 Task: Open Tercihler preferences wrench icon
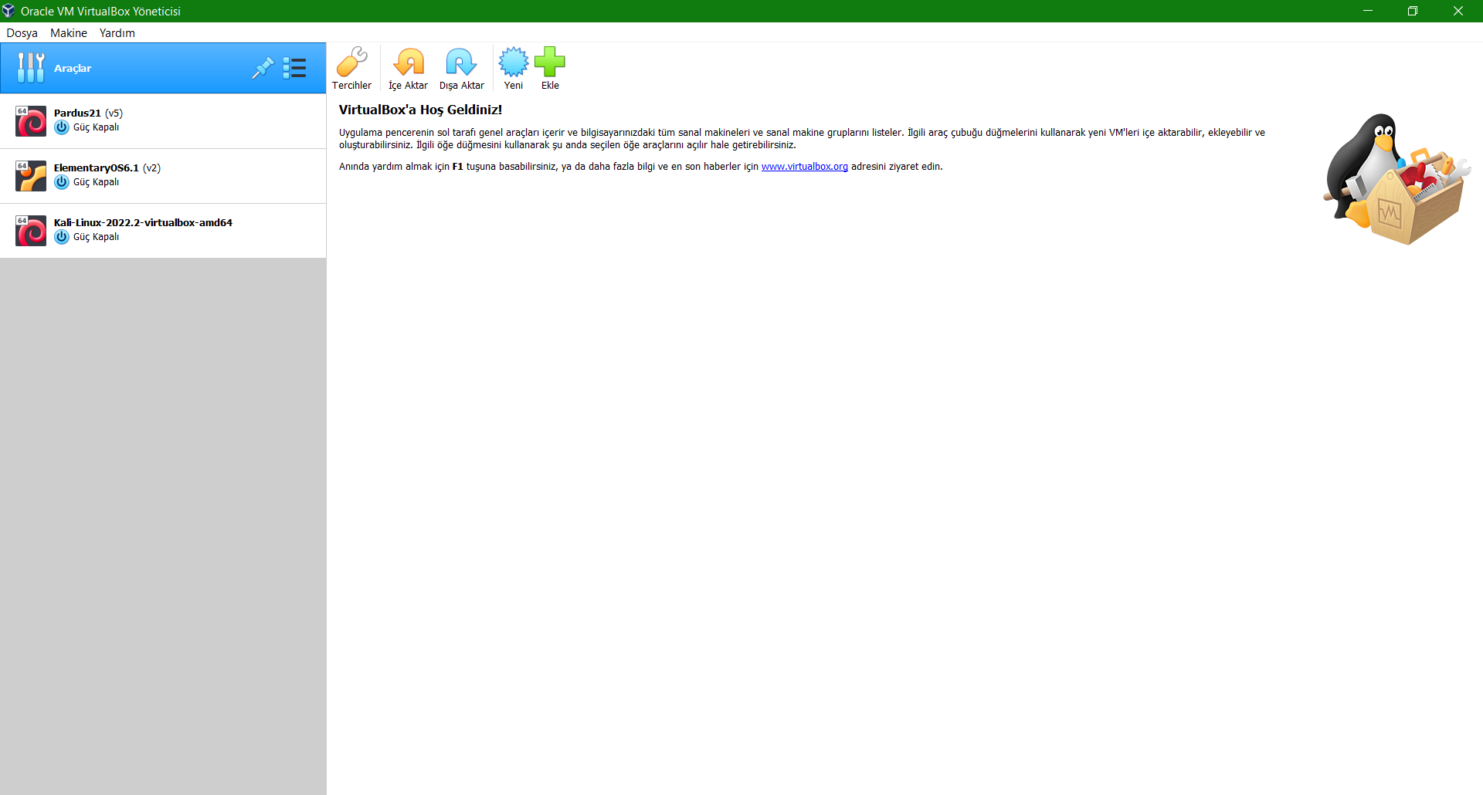click(351, 63)
